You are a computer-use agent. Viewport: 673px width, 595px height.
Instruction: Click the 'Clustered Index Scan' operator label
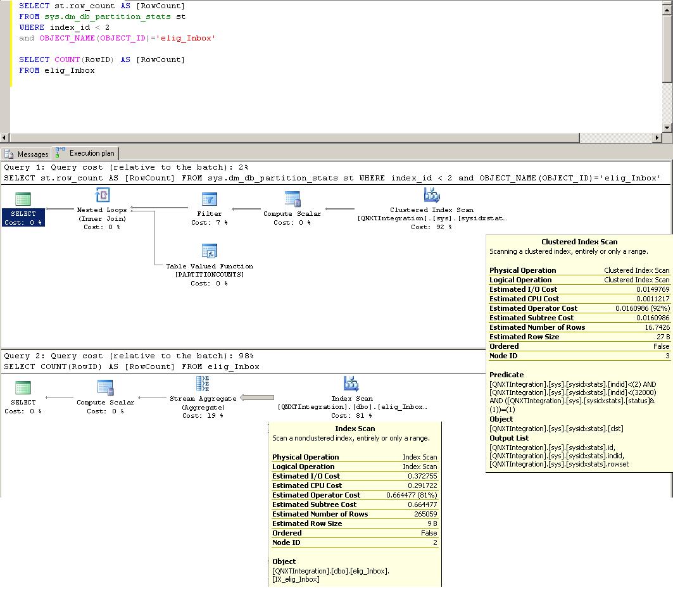pyautogui.click(x=432, y=210)
